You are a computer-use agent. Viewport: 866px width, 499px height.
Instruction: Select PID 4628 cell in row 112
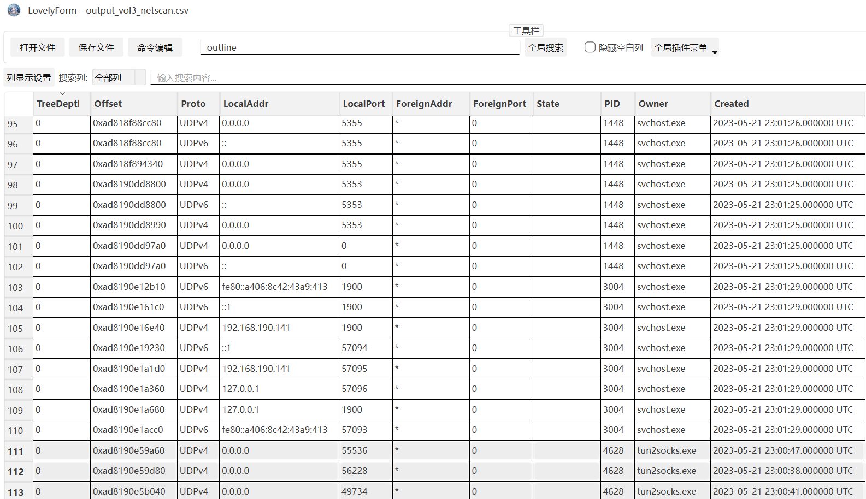(x=618, y=471)
